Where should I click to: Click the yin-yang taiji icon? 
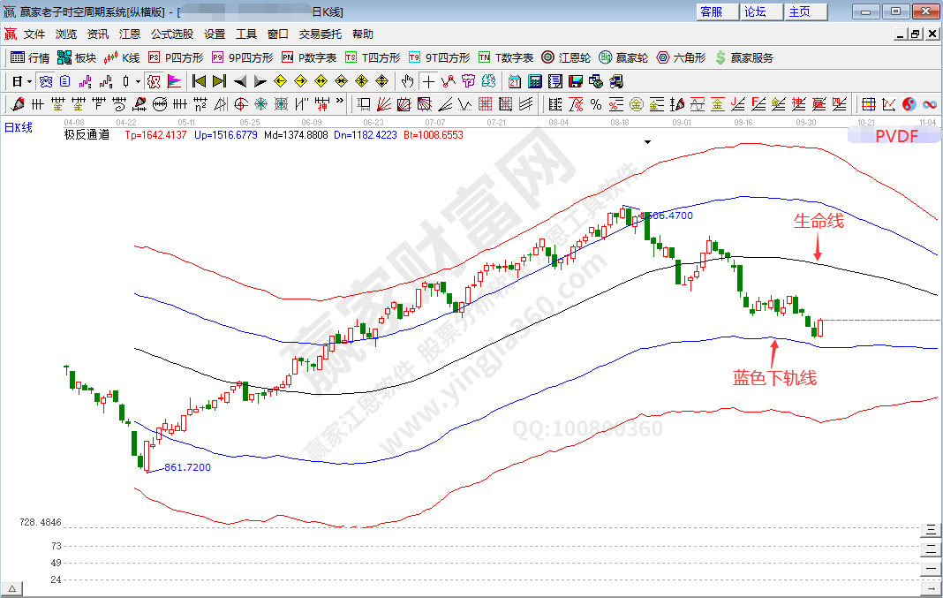click(909, 104)
